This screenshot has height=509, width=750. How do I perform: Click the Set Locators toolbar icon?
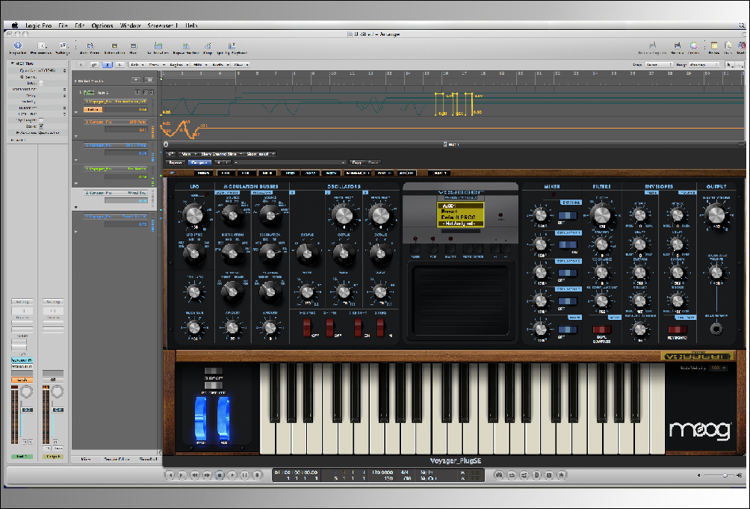click(x=157, y=46)
